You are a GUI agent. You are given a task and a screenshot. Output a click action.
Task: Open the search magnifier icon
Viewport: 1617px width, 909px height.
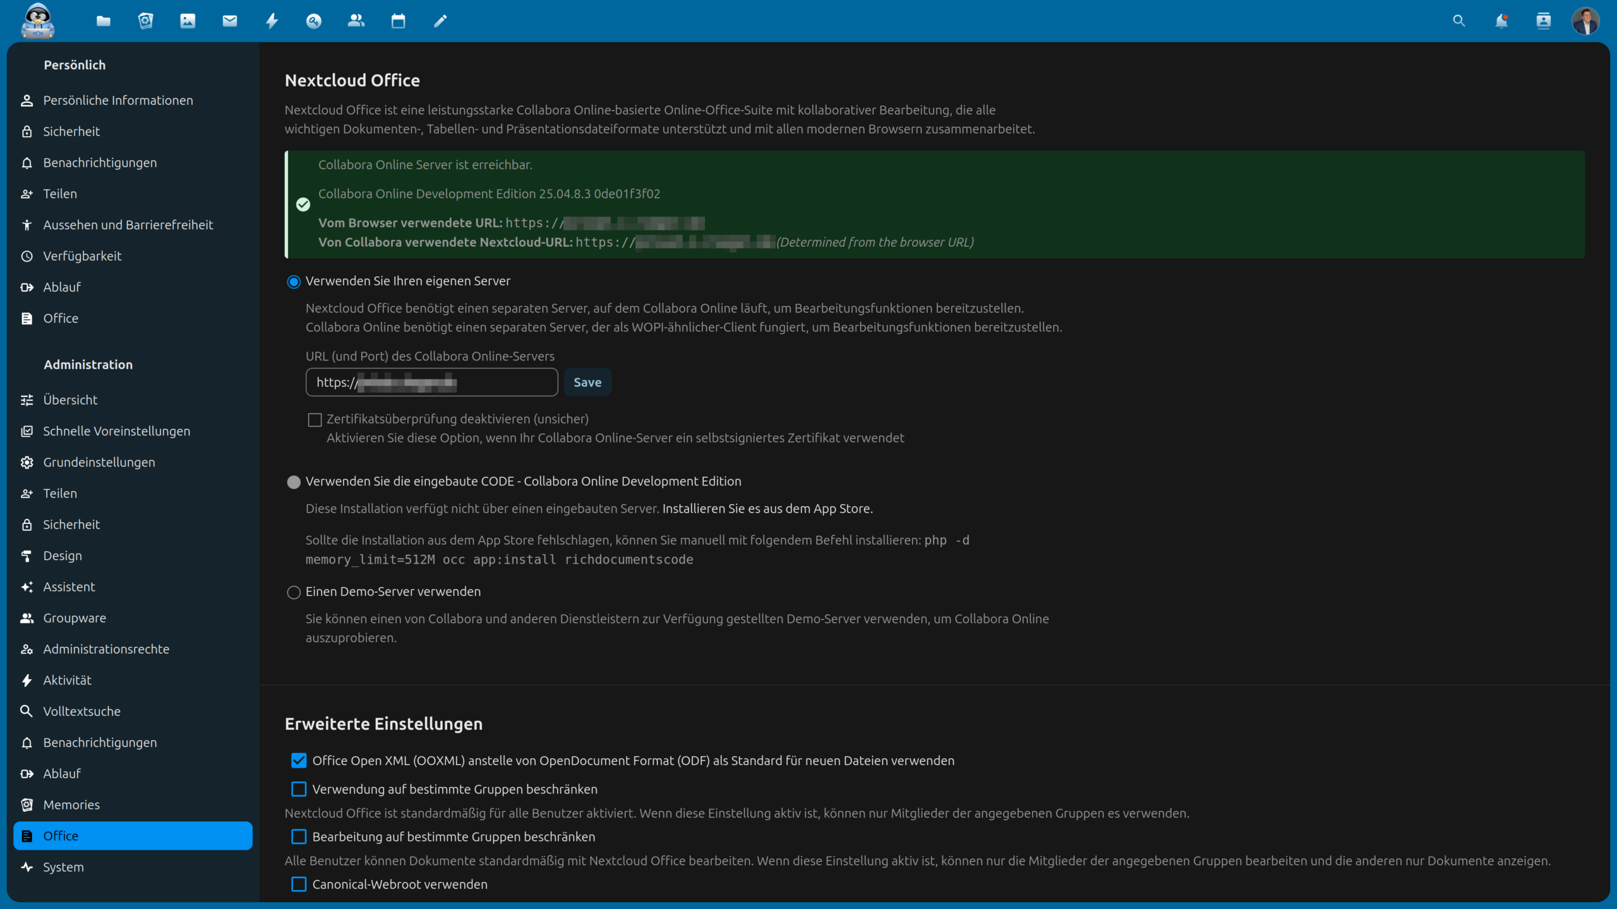(1458, 21)
